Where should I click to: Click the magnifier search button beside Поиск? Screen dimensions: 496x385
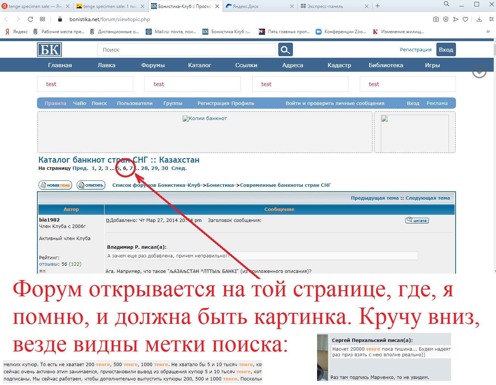[x=285, y=49]
